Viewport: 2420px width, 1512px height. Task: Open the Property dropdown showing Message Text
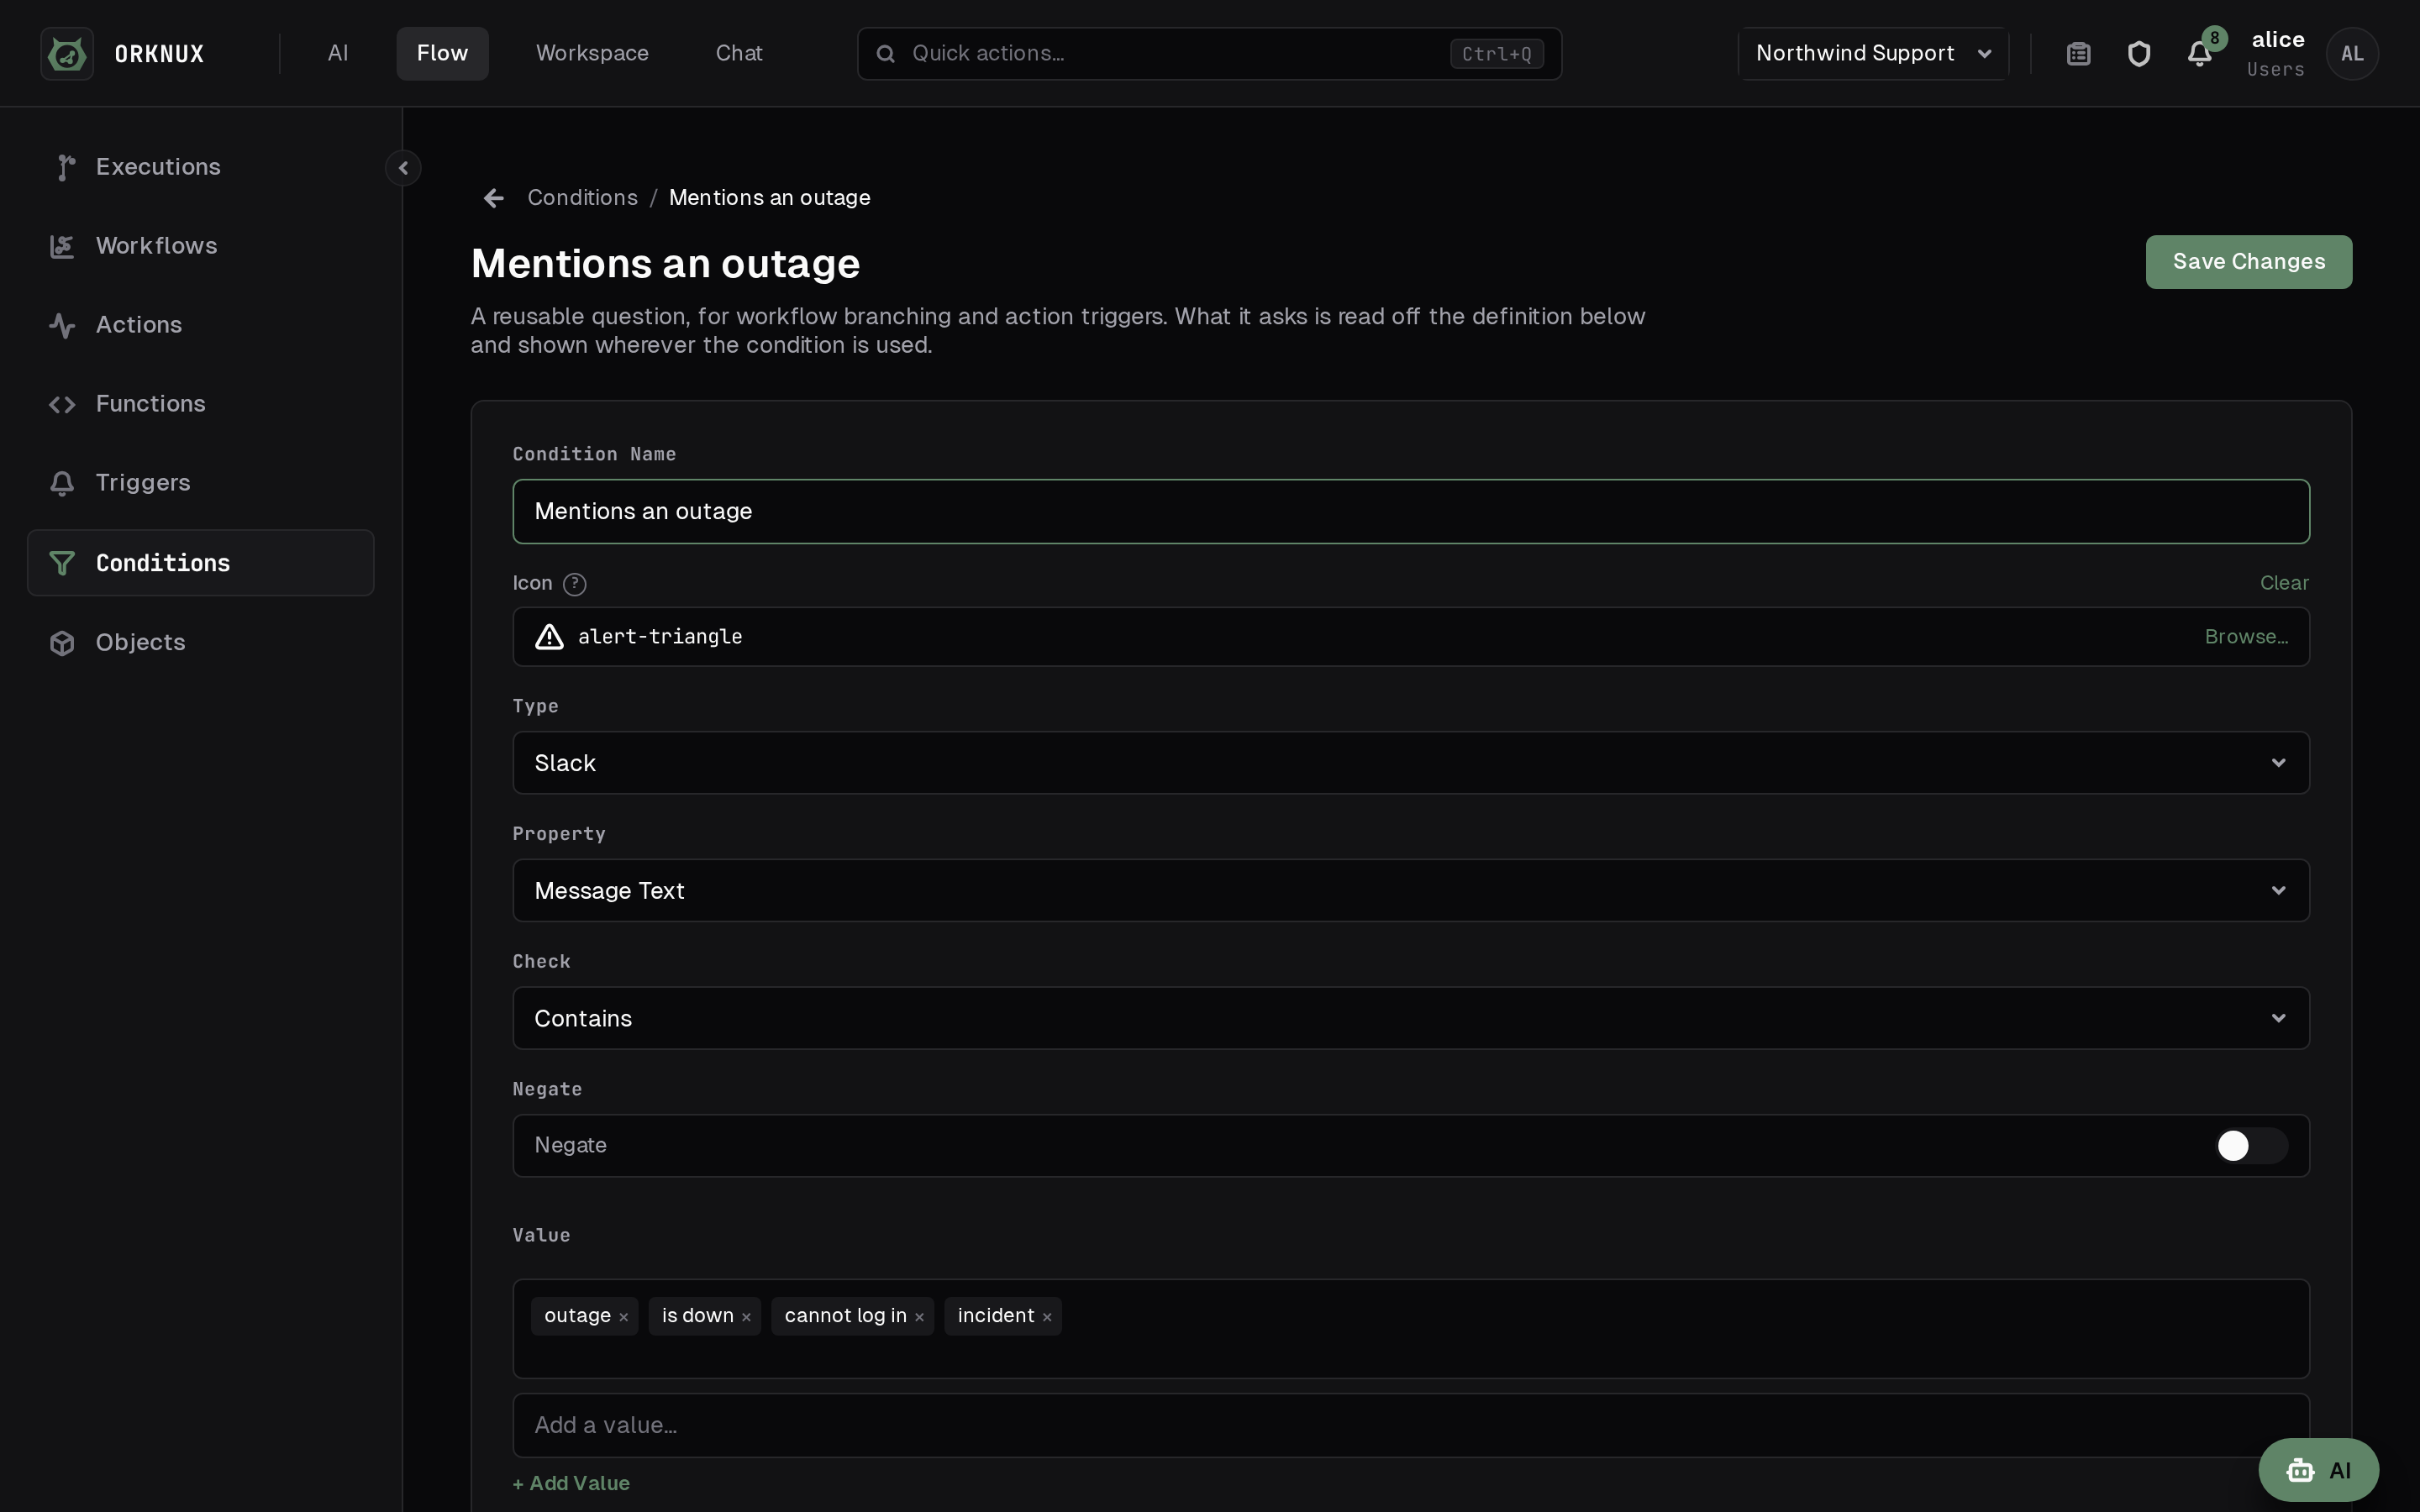click(1411, 891)
